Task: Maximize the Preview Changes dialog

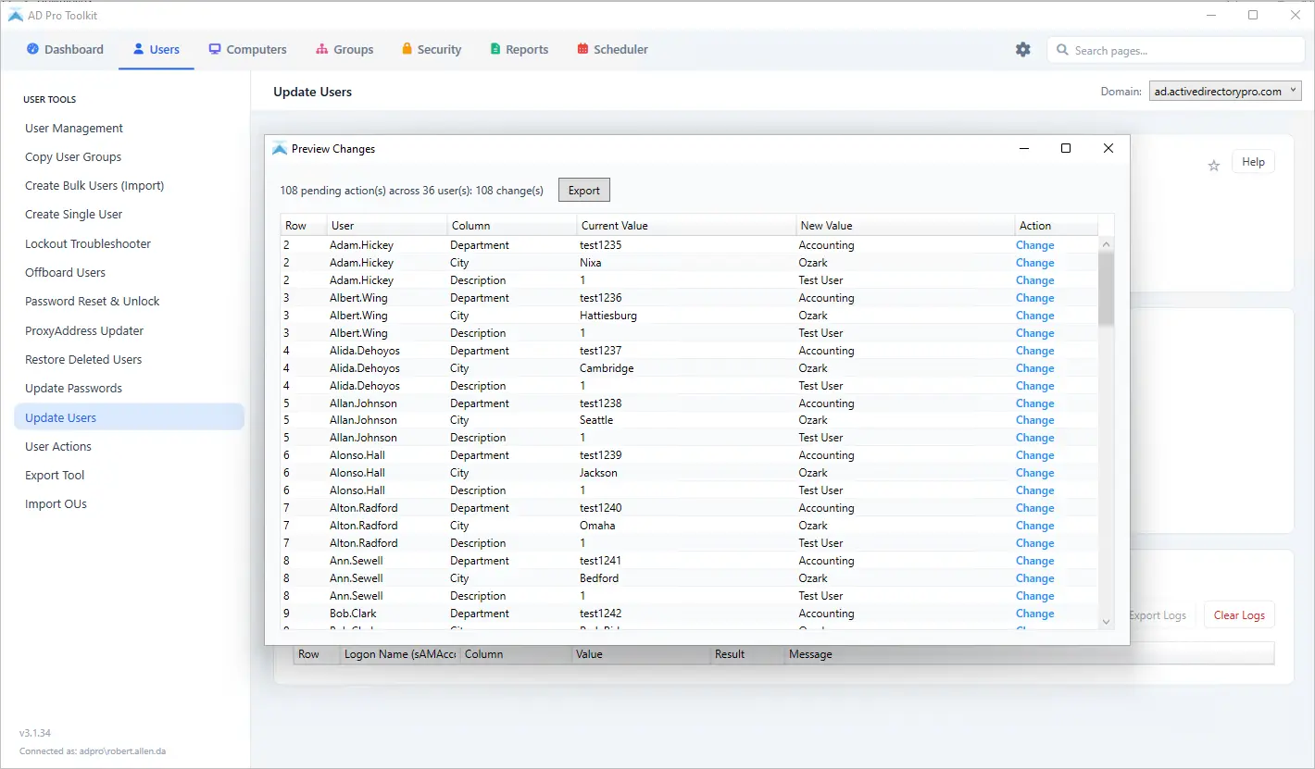Action: coord(1066,148)
